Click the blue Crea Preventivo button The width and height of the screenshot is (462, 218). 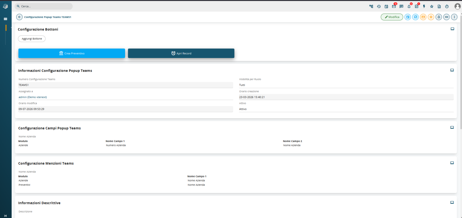tap(72, 53)
